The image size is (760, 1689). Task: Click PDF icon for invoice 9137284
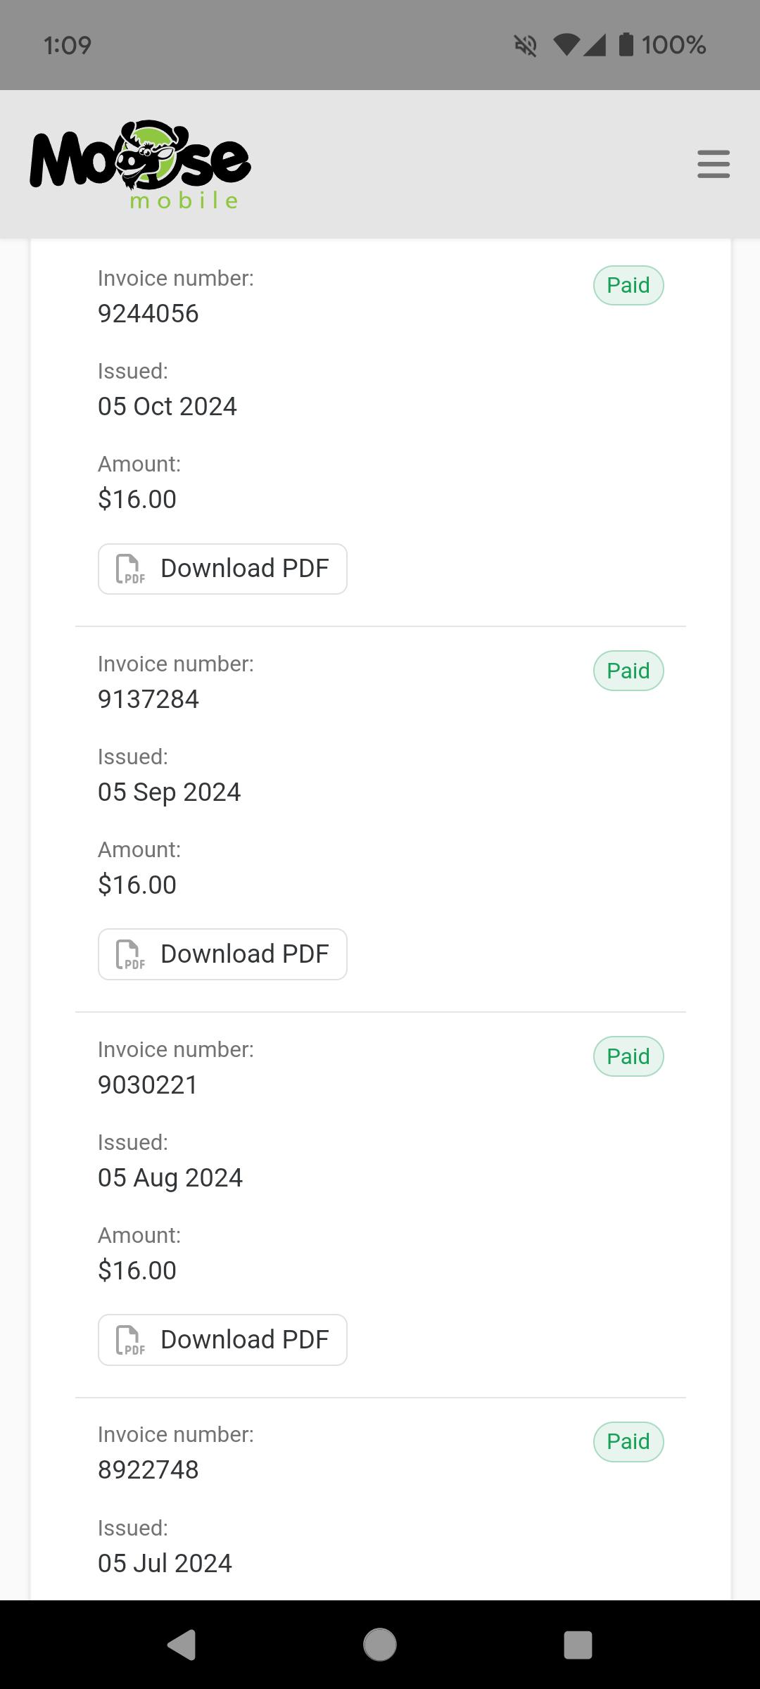coord(130,954)
